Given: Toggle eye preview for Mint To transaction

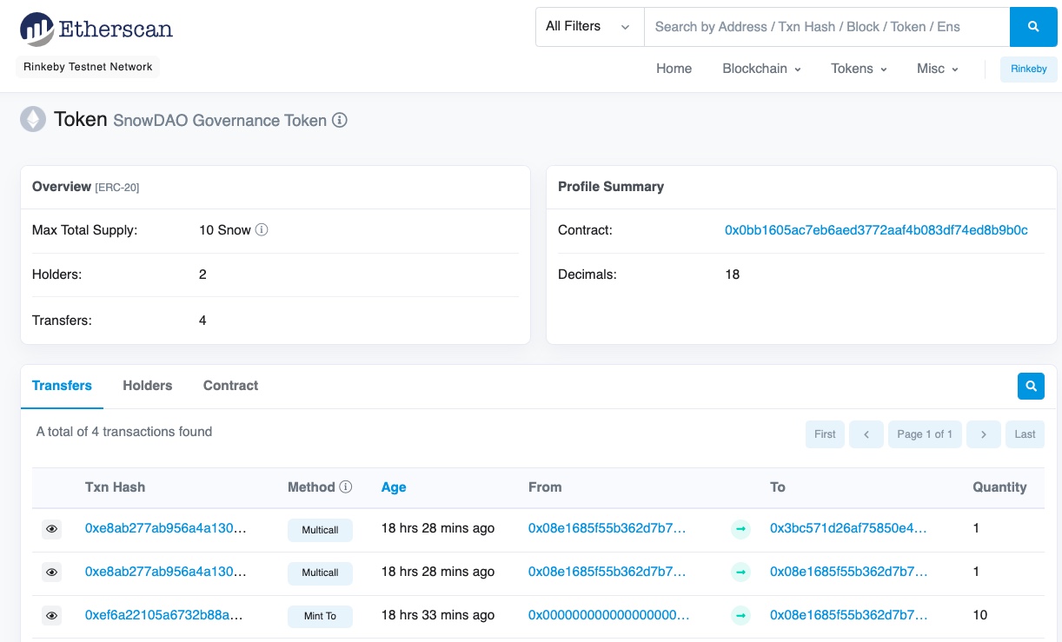Looking at the screenshot, I should pos(52,616).
